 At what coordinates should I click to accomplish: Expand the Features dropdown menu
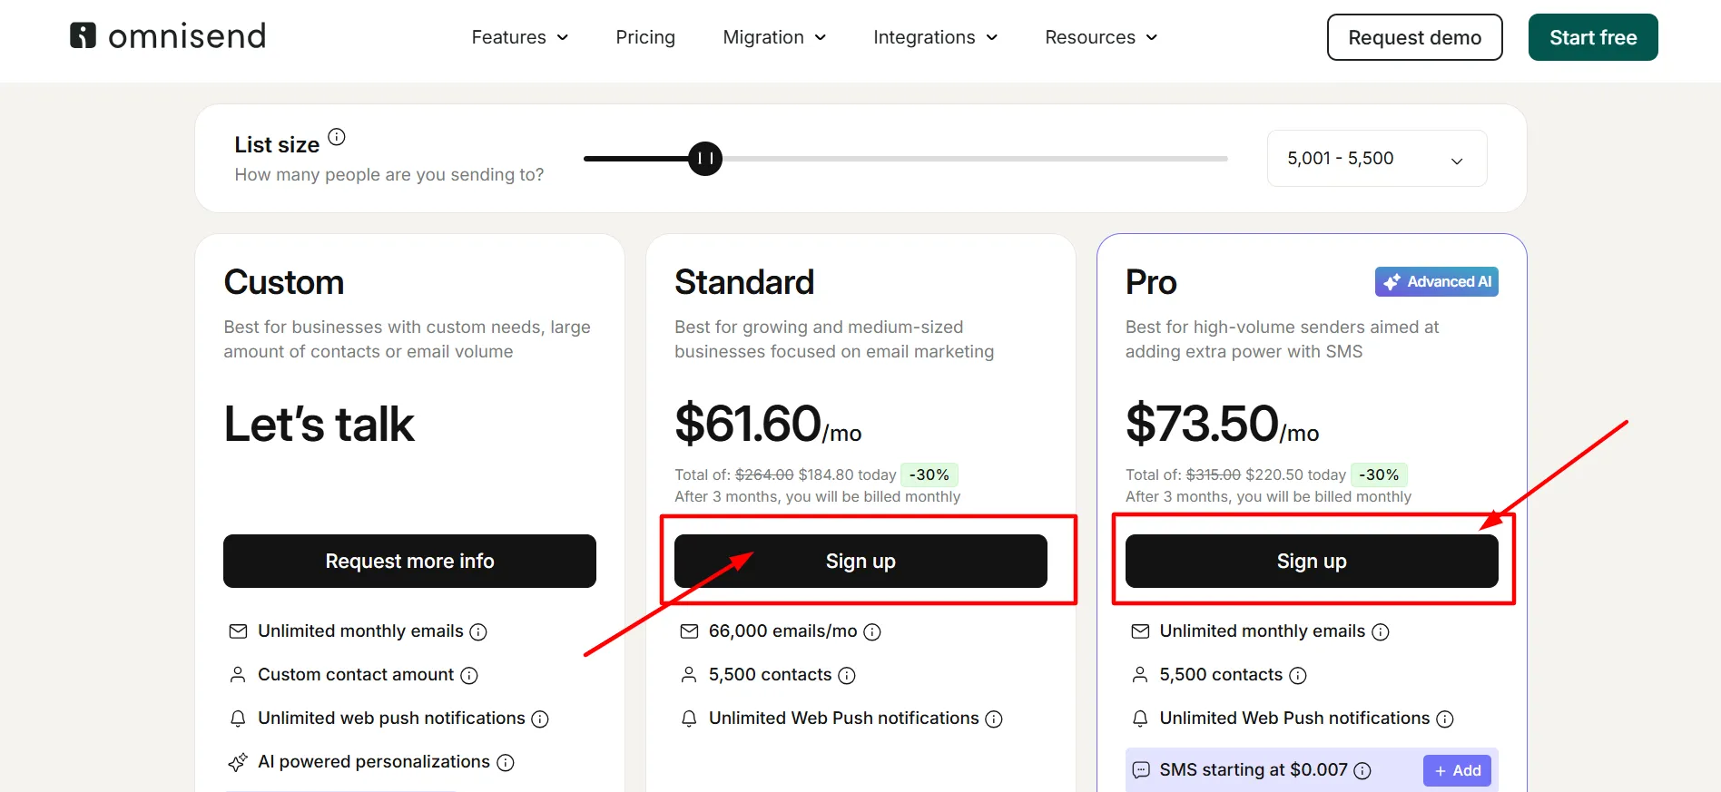pyautogui.click(x=520, y=37)
